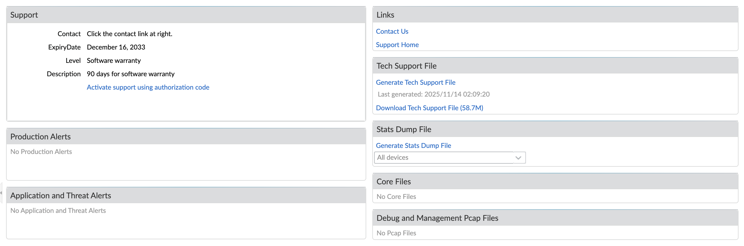744x246 pixels.
Task: Click the Contact Us link
Action: coord(392,32)
